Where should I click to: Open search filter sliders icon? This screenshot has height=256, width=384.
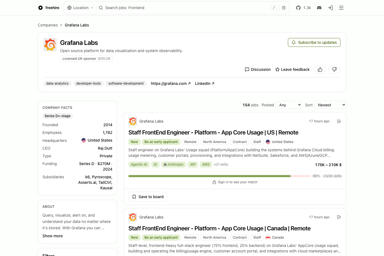[284, 8]
